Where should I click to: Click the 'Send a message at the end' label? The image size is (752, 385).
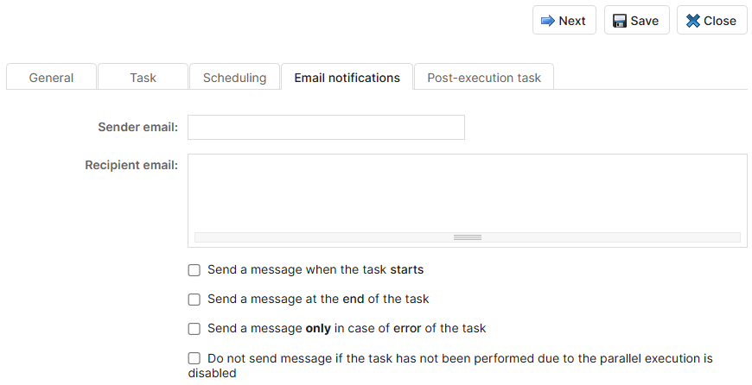pyautogui.click(x=318, y=299)
